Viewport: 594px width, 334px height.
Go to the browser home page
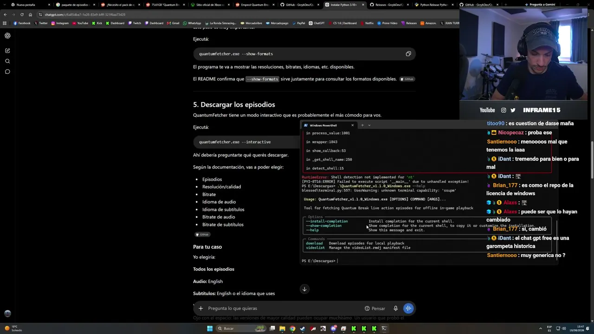click(30, 14)
